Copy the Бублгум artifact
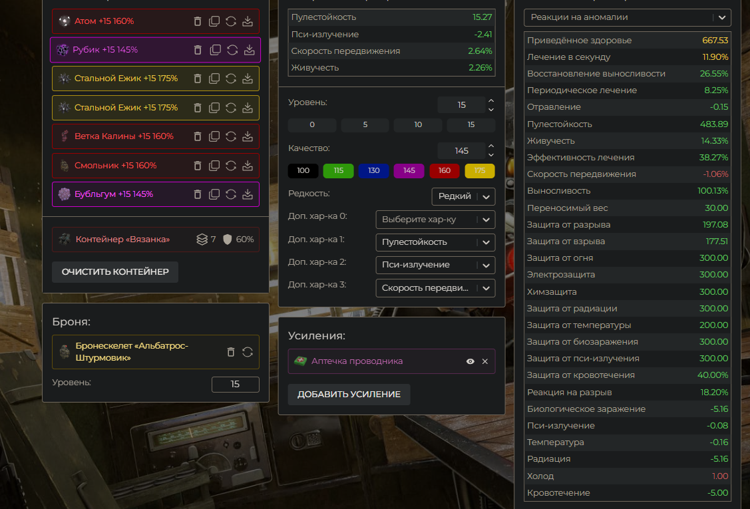750x509 pixels. pyautogui.click(x=214, y=194)
